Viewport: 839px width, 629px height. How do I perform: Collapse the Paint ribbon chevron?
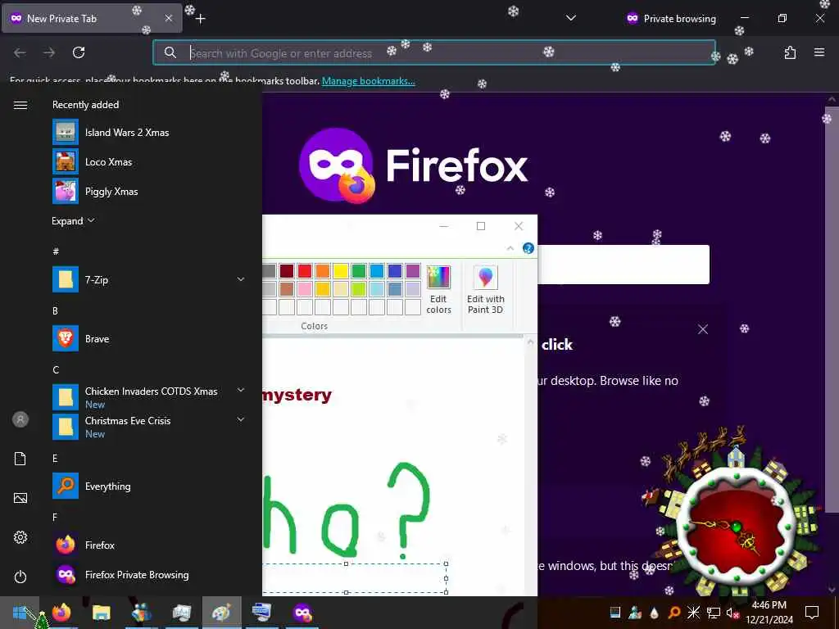point(510,248)
